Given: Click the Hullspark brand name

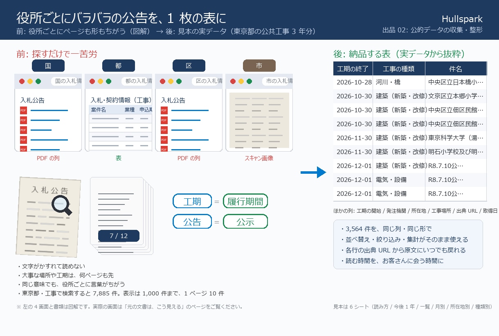Looking at the screenshot, I should point(462,19).
